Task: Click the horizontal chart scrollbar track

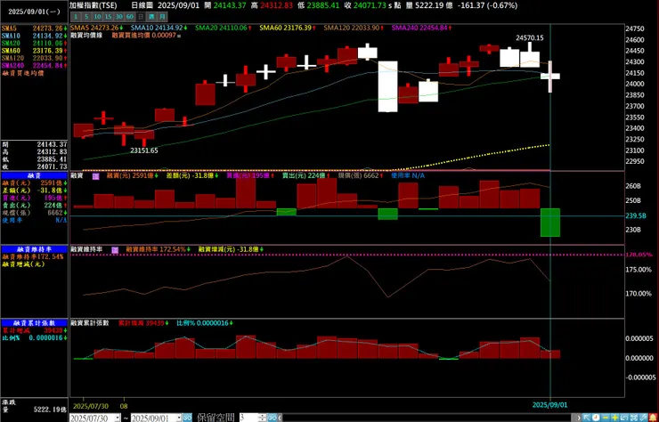Action: (x=428, y=418)
